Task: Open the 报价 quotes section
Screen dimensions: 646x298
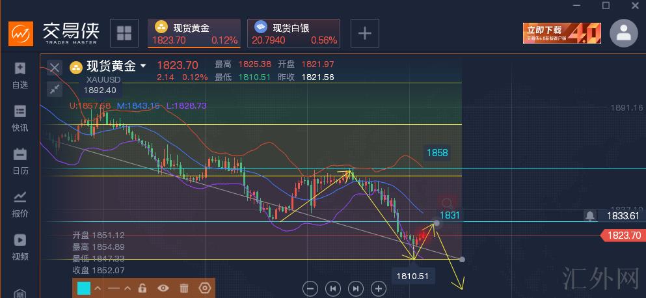Action: point(20,204)
